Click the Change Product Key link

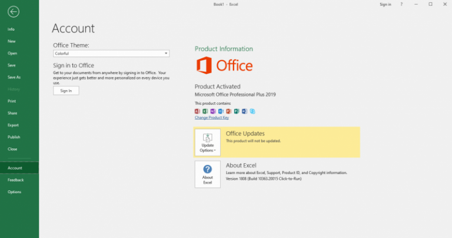pyautogui.click(x=212, y=118)
